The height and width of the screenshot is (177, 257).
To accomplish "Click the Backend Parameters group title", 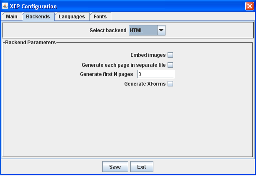I will [31, 43].
